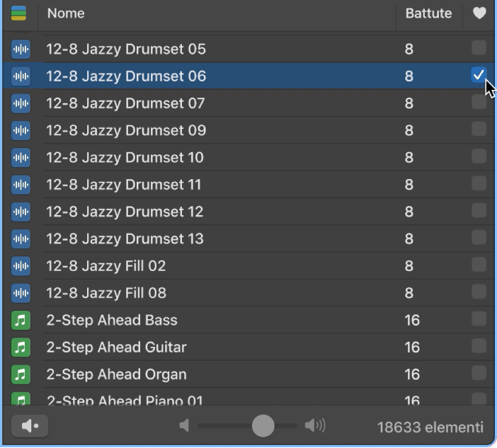The width and height of the screenshot is (497, 448).
Task: Click audio loop icon beside Jazzy Drumset 09
Action: click(x=21, y=130)
